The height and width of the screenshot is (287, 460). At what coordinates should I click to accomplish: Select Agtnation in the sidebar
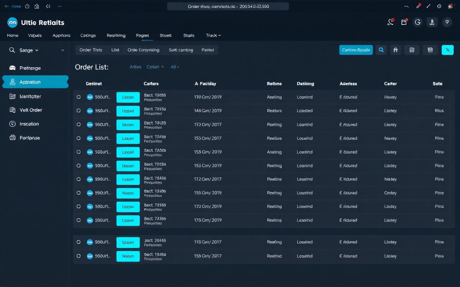point(35,82)
